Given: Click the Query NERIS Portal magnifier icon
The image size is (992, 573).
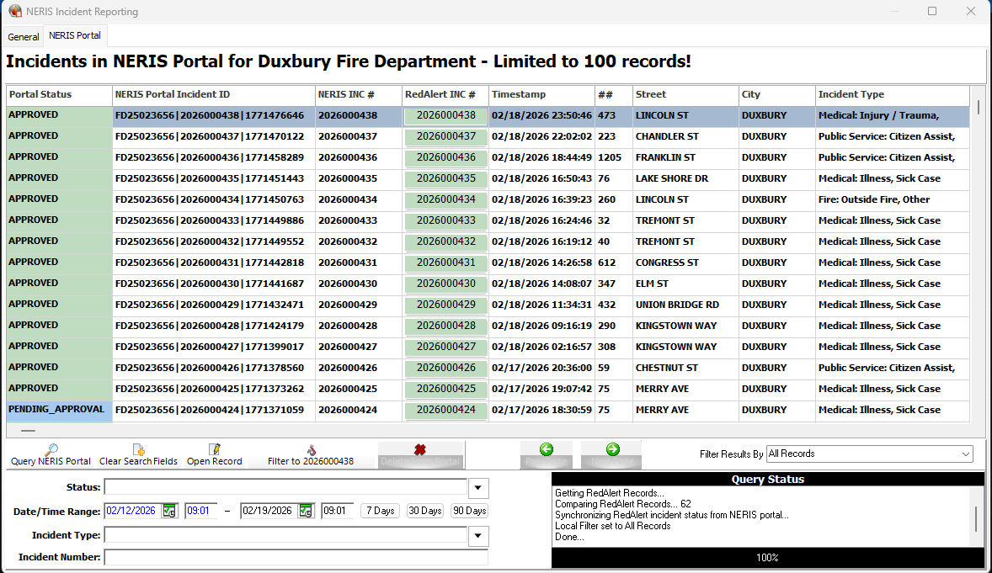Looking at the screenshot, I should tap(51, 449).
